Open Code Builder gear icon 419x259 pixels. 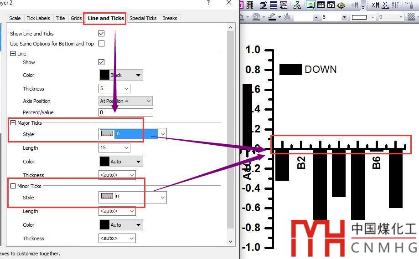tap(341, 5)
